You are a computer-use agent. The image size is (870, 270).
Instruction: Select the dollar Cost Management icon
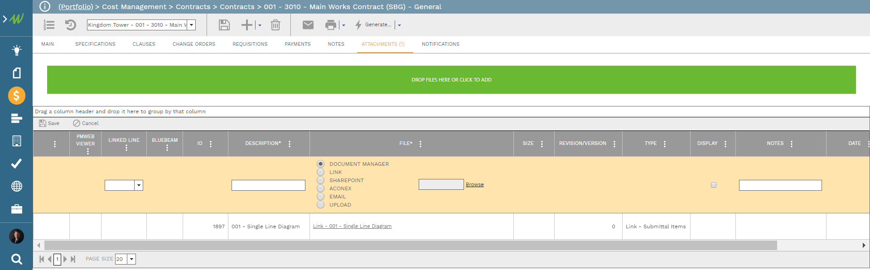(x=16, y=96)
